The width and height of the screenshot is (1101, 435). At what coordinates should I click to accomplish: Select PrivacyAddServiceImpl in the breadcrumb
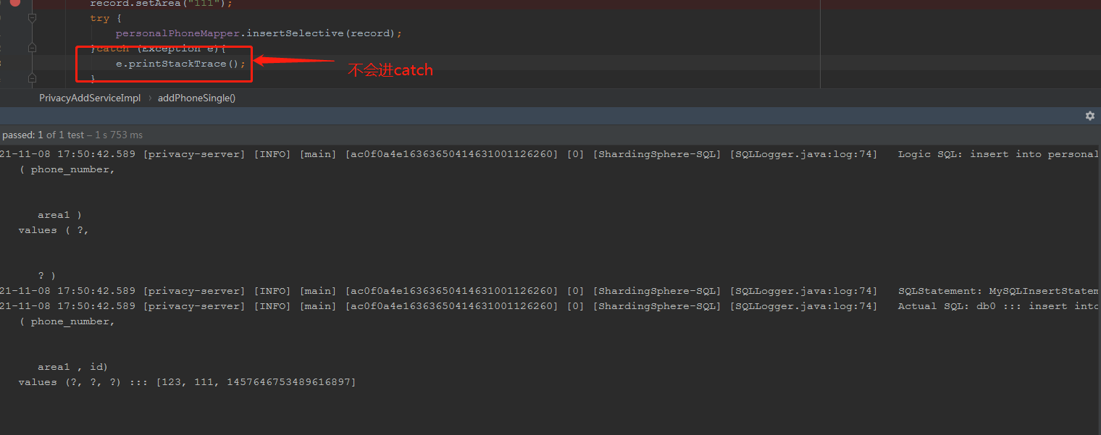pos(90,98)
